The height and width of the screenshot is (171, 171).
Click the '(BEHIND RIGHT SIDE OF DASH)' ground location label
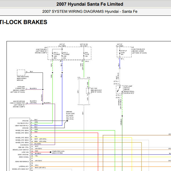click(x=70, y=114)
